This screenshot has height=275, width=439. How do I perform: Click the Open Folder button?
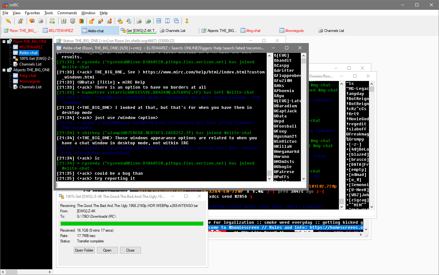click(84, 250)
